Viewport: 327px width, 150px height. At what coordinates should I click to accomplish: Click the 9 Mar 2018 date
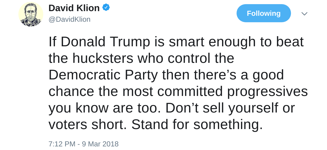point(100,144)
